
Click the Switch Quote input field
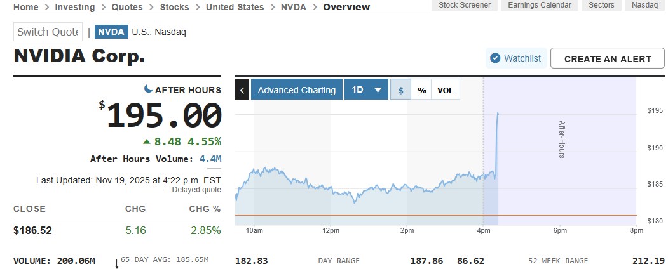point(48,32)
